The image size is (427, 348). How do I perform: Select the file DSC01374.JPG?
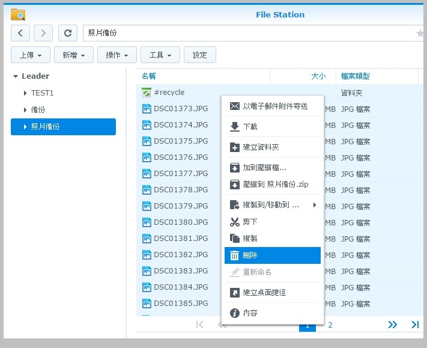pyautogui.click(x=181, y=125)
